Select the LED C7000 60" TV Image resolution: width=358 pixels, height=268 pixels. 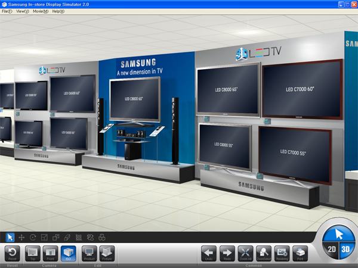tap(303, 89)
